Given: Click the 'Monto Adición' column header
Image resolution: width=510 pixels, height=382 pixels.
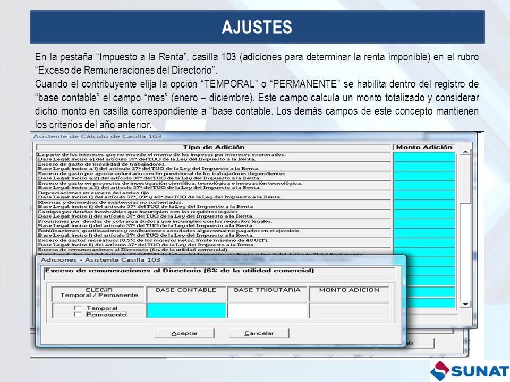Looking at the screenshot, I should click(x=424, y=147).
